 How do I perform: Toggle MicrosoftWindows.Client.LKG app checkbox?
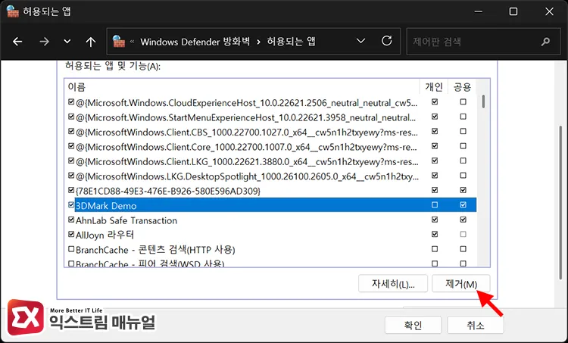(x=71, y=161)
